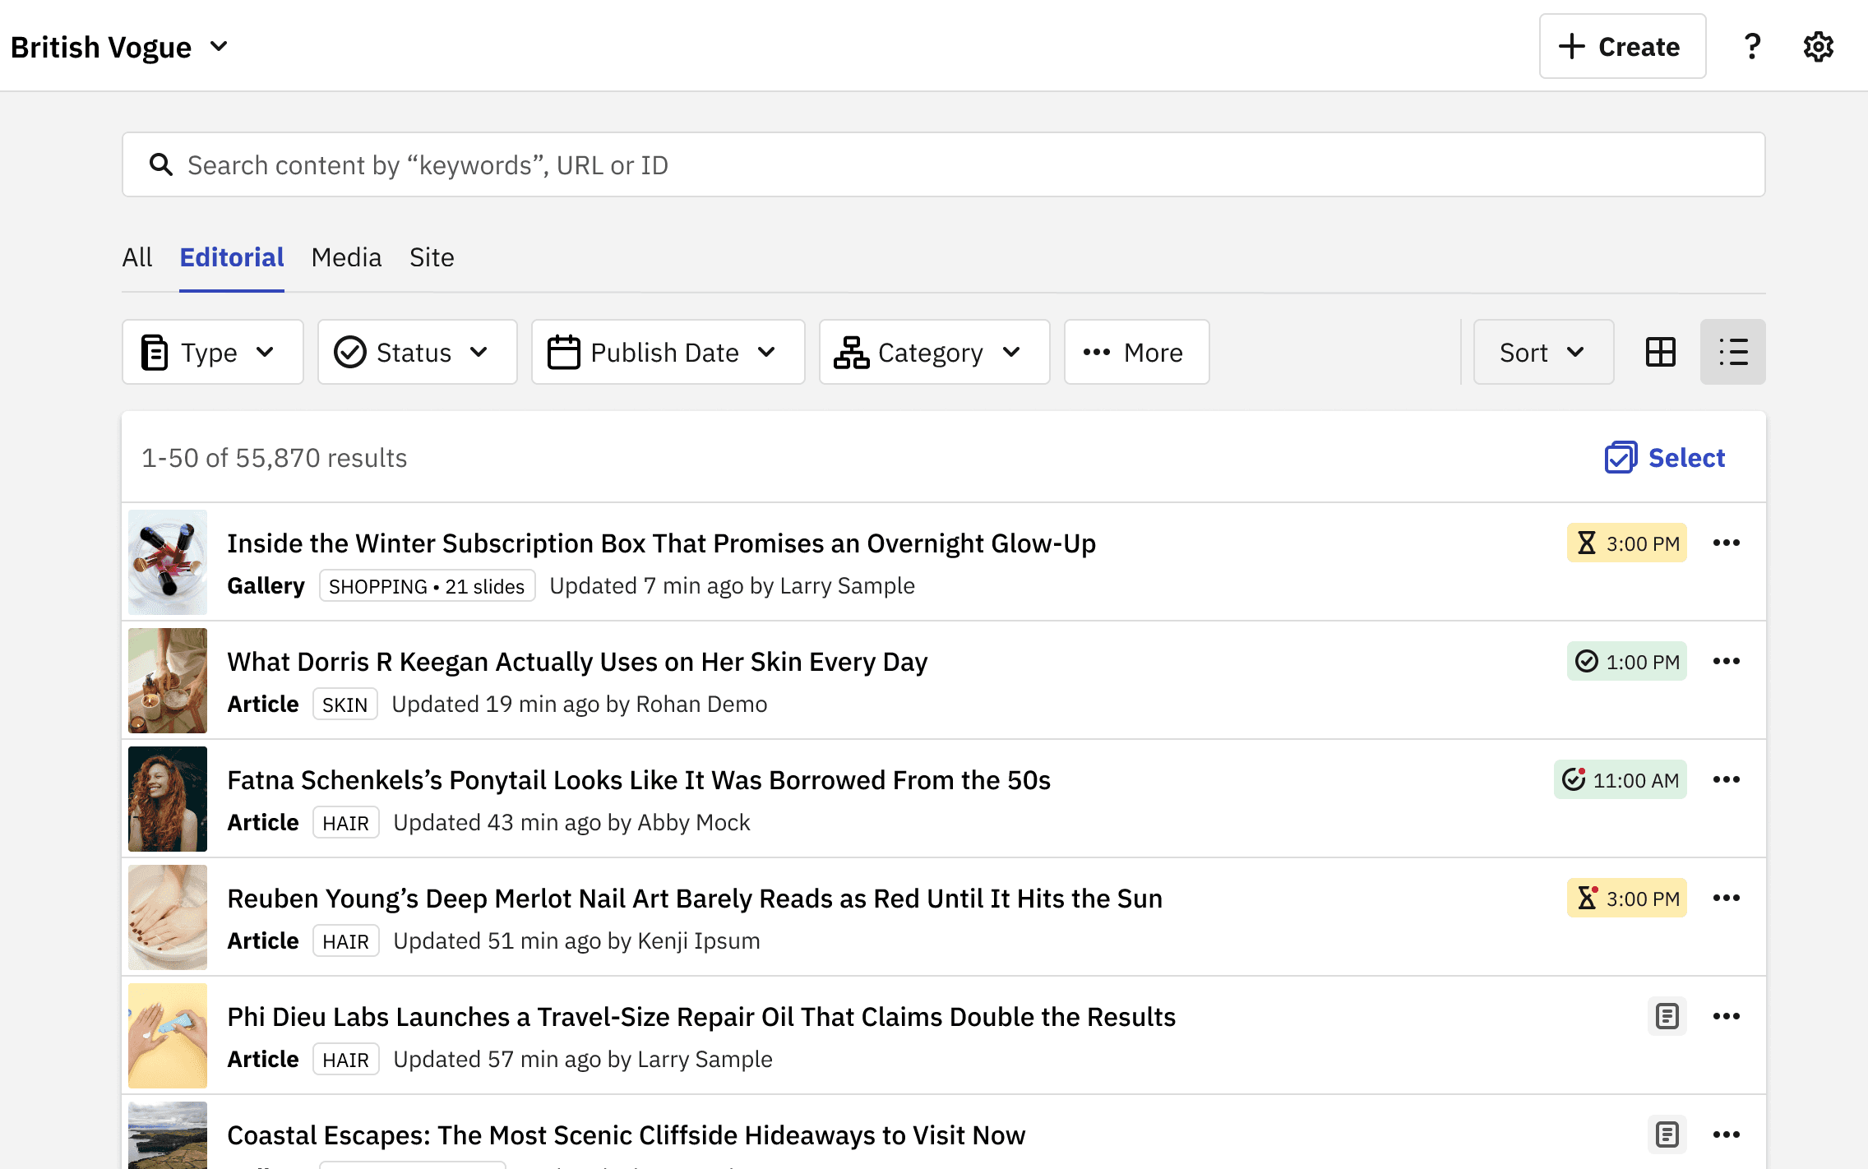Click Updated 19 min ago by Rohan Demo

[x=579, y=704]
